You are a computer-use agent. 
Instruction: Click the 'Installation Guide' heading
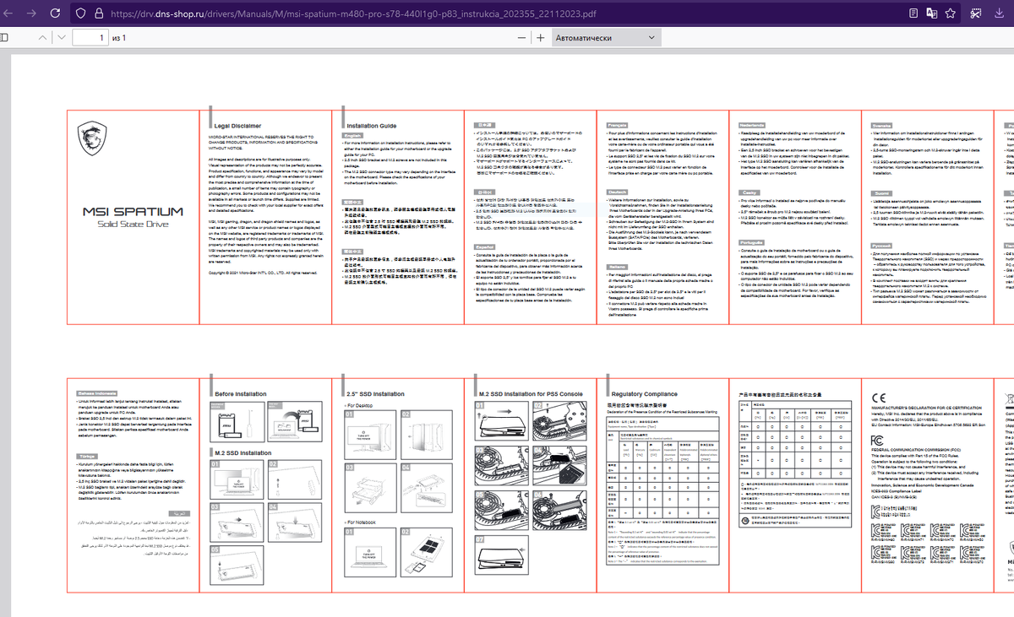coord(371,125)
